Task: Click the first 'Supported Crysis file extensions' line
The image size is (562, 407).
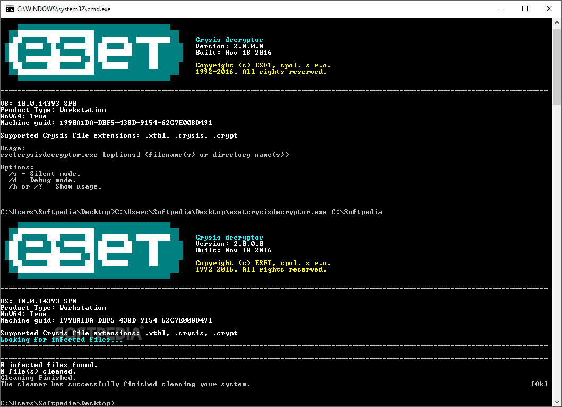Action: tap(119, 135)
